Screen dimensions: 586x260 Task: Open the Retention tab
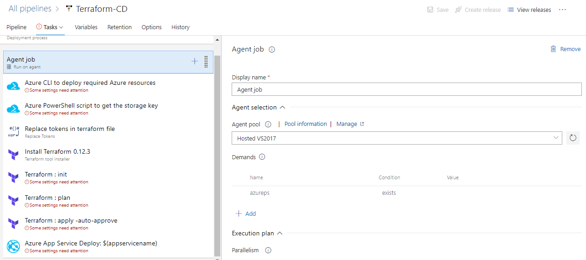pyautogui.click(x=119, y=27)
